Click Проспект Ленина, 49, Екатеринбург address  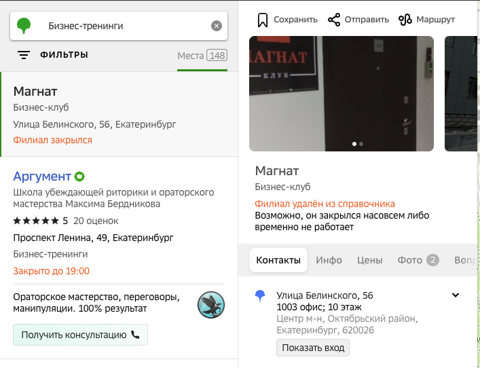pos(94,238)
